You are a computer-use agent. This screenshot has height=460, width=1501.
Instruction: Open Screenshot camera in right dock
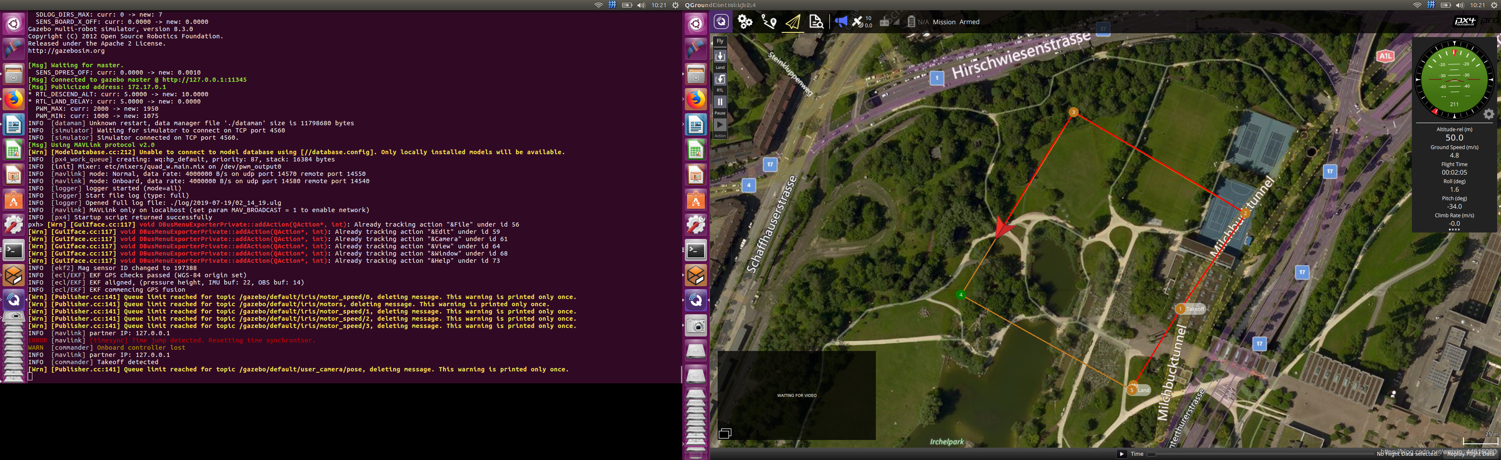point(696,325)
